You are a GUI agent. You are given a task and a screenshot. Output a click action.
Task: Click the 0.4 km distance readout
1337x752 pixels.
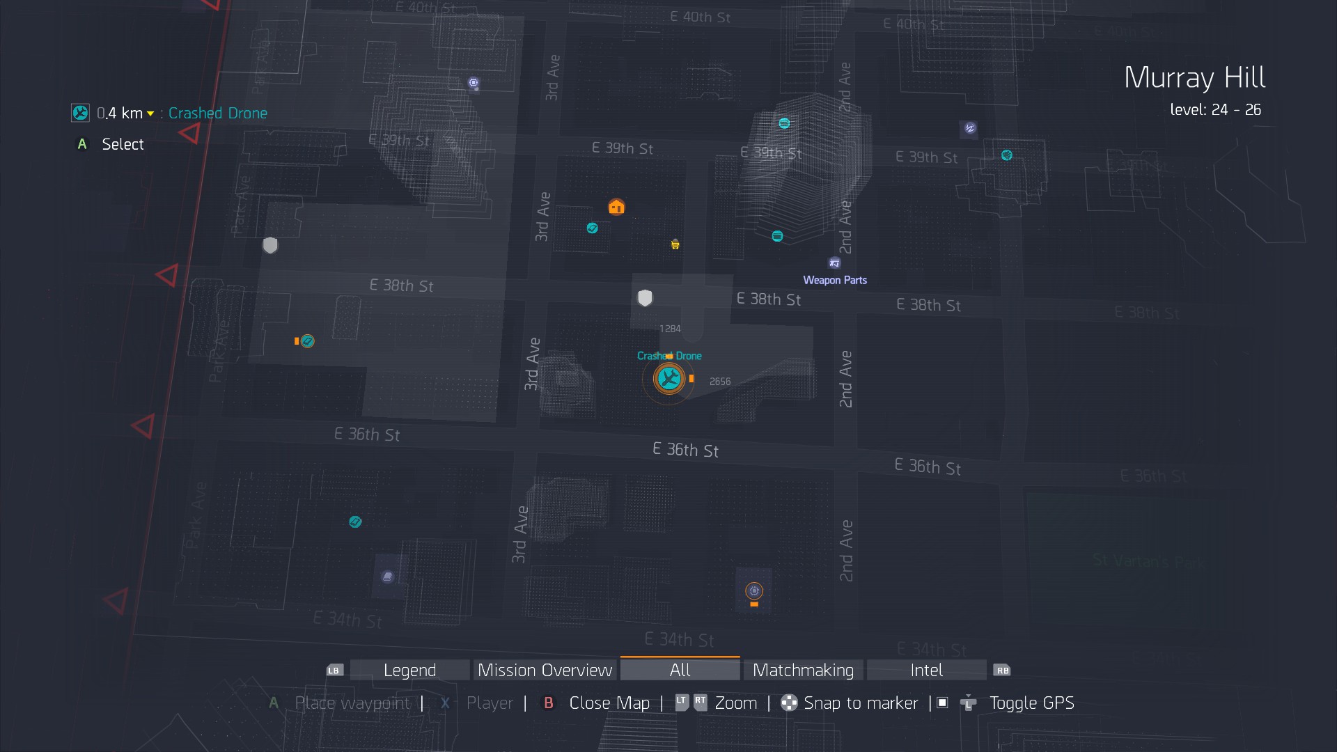[x=120, y=113]
